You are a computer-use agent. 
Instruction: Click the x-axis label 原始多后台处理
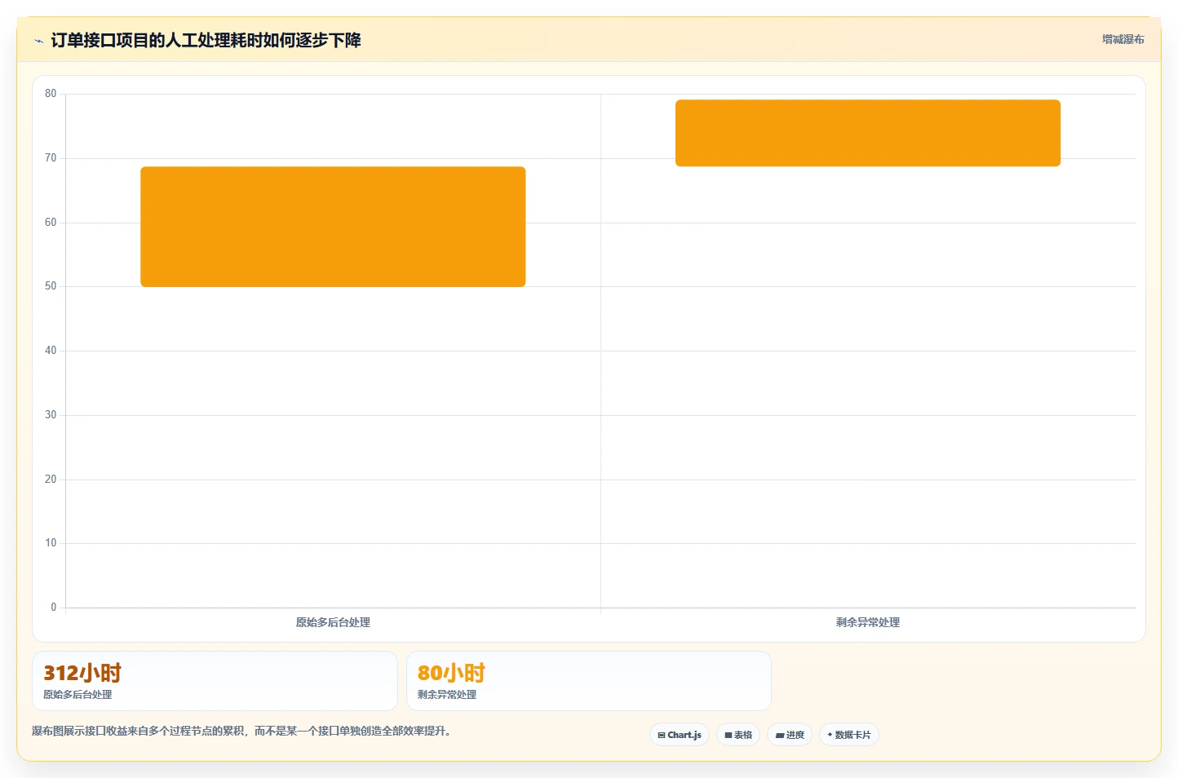point(333,622)
